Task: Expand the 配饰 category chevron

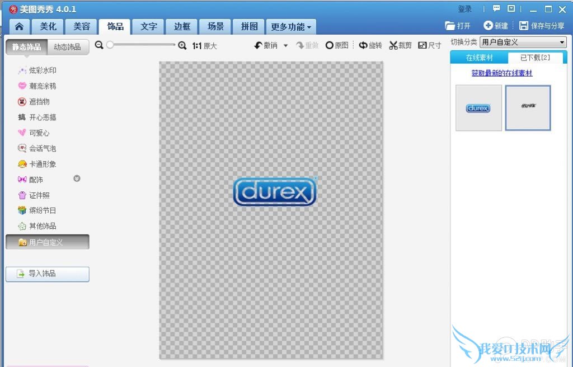Action: tap(77, 178)
